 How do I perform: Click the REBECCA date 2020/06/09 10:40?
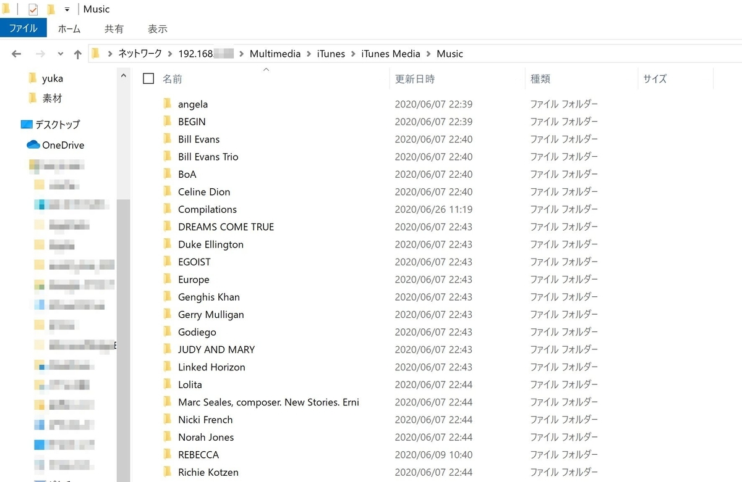tap(433, 454)
